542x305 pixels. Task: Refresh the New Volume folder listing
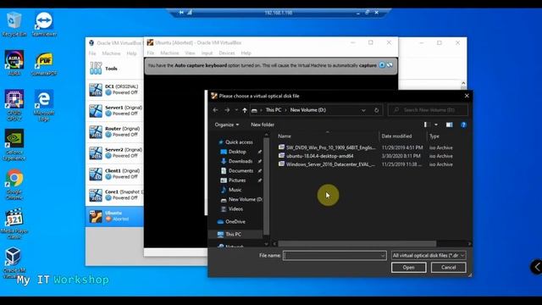point(376,110)
